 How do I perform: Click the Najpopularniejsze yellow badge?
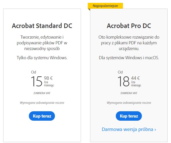[105, 6]
